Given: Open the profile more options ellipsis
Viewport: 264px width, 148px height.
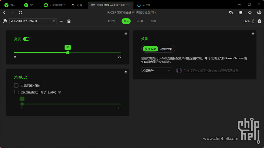Looking at the screenshot, I should click(x=61, y=21).
